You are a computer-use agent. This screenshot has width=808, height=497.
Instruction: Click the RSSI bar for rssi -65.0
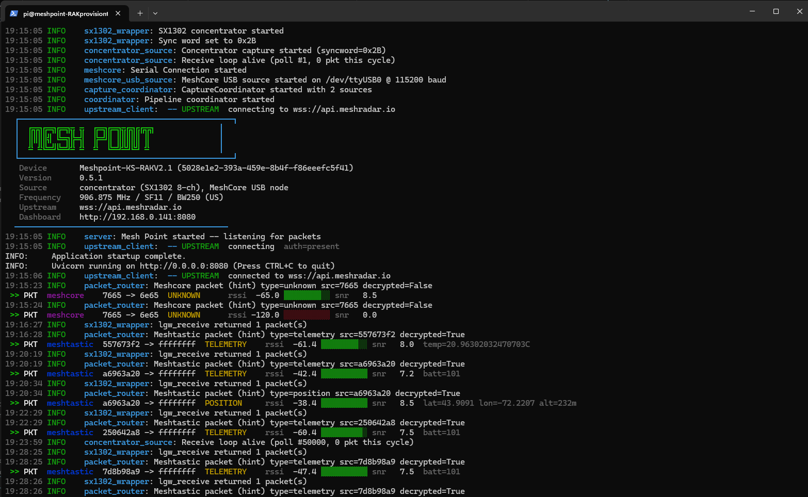307,295
